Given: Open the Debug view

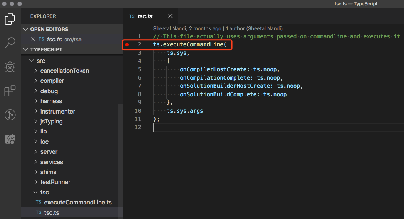Looking at the screenshot, I should point(10,67).
